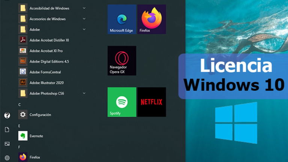Click the Adobe Illustrator 2020 icon
Screen dimensions: 288x162
tap(23, 82)
